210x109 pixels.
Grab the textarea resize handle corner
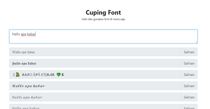click(196, 42)
